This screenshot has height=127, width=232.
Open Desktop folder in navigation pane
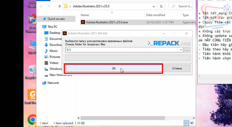55,33
